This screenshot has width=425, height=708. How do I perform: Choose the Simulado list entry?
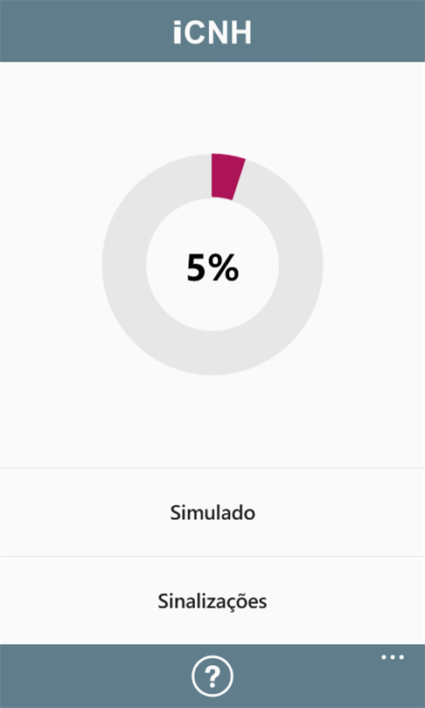pos(212,513)
